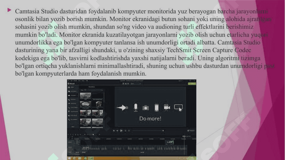Jump to previous clip with left chevron

pyautogui.click(x=125, y=131)
